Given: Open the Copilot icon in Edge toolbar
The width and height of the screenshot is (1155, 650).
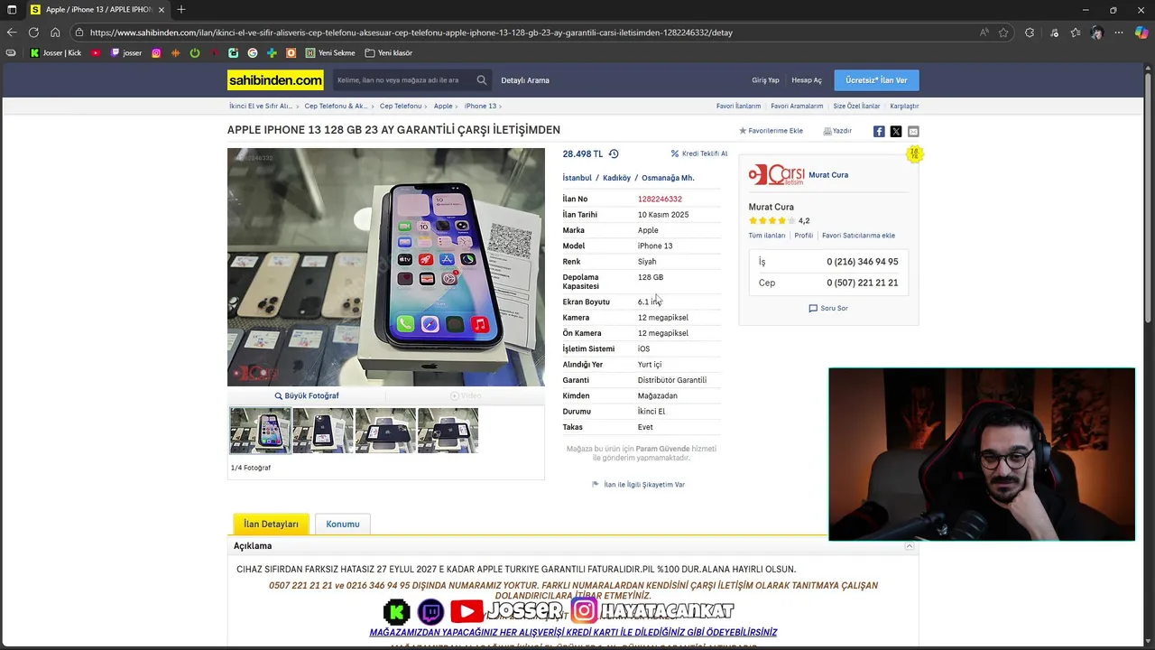Looking at the screenshot, I should [x=1141, y=32].
